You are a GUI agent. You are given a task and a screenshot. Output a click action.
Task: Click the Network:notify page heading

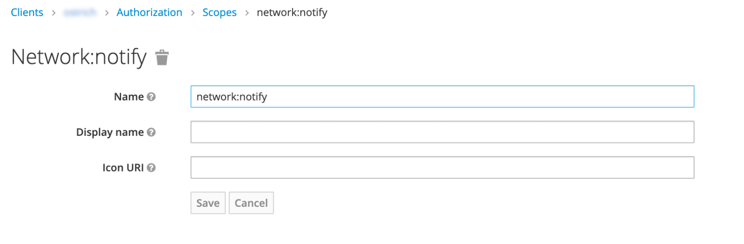click(x=78, y=57)
